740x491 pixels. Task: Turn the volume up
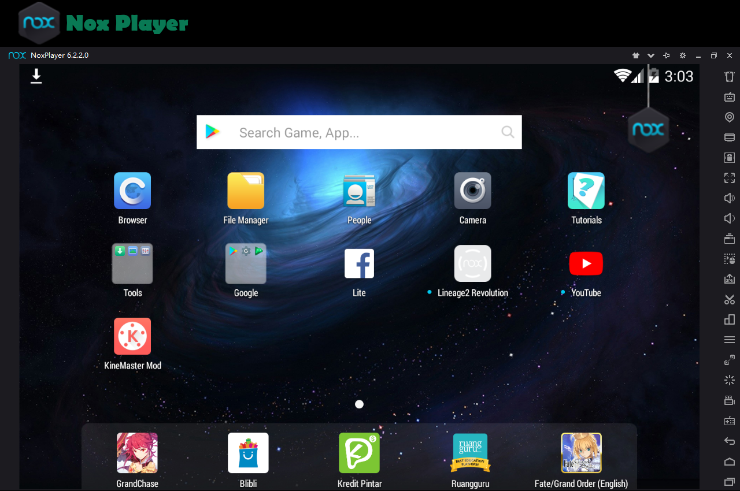tap(730, 198)
